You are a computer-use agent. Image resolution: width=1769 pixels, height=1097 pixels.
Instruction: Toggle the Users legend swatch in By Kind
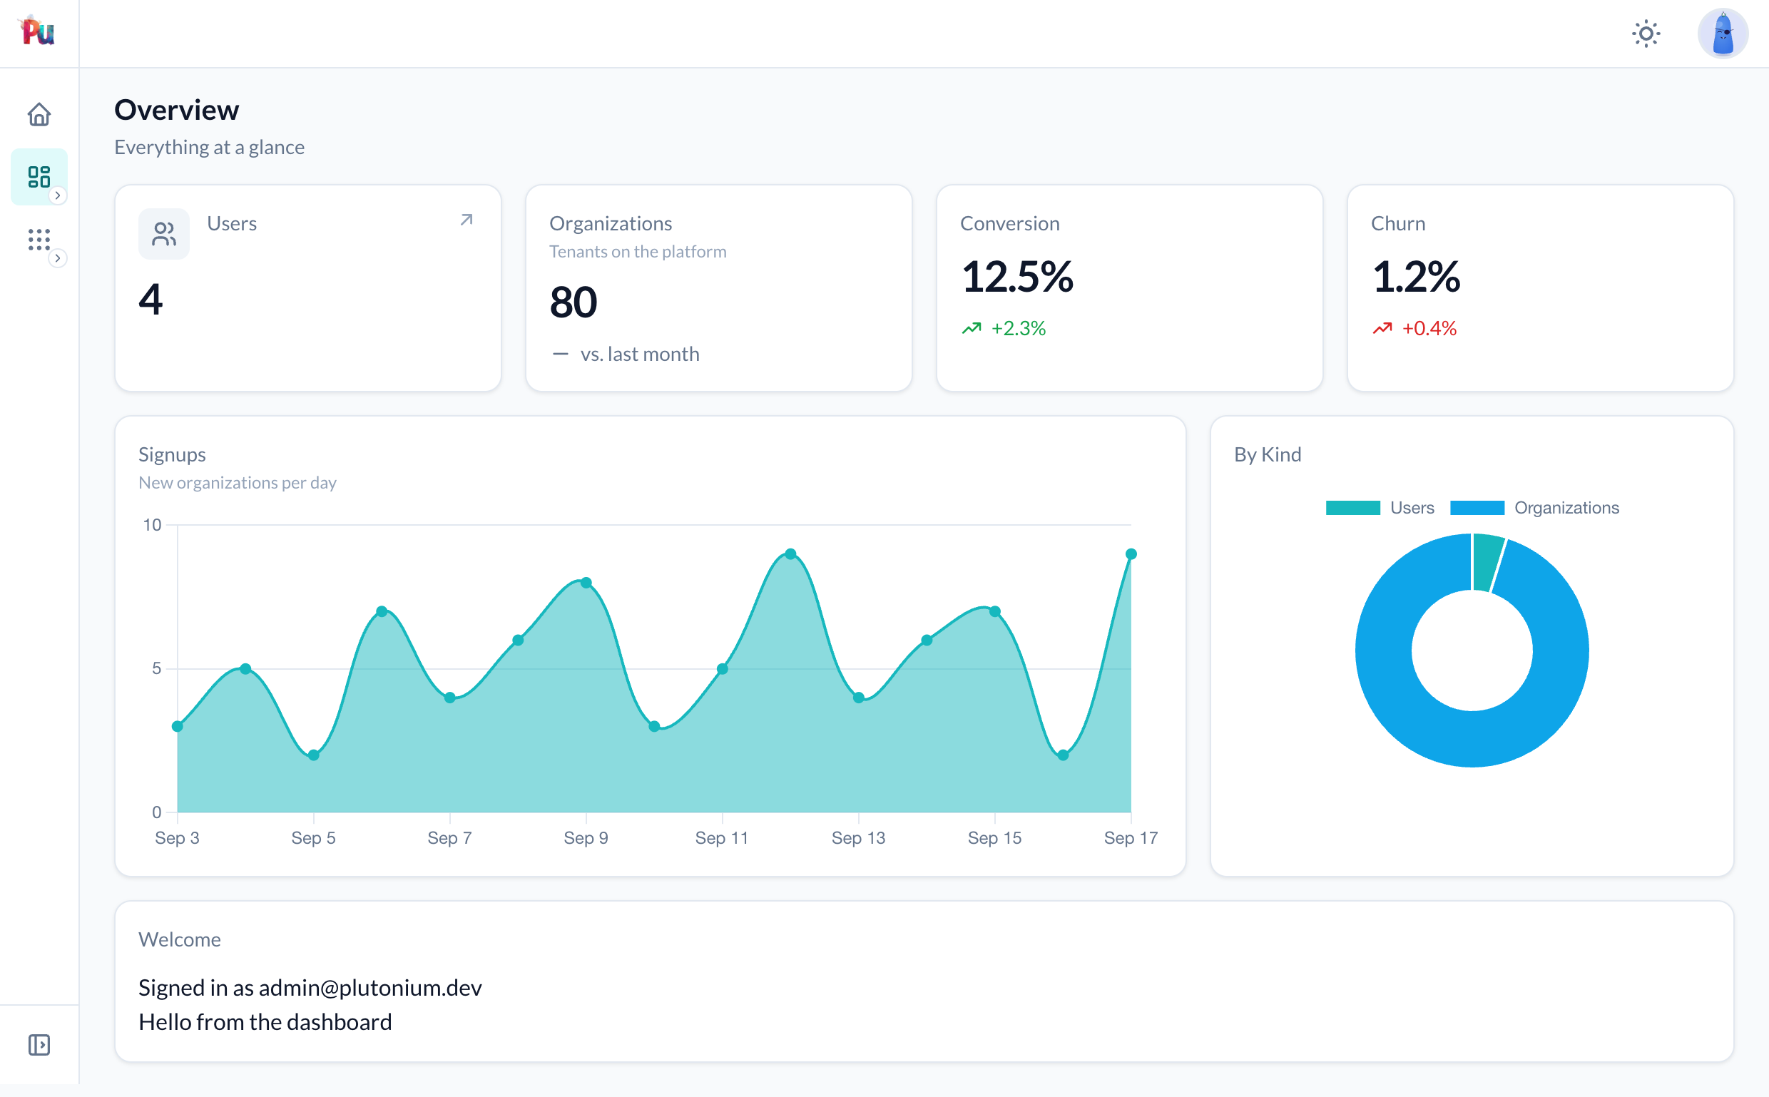1352,508
